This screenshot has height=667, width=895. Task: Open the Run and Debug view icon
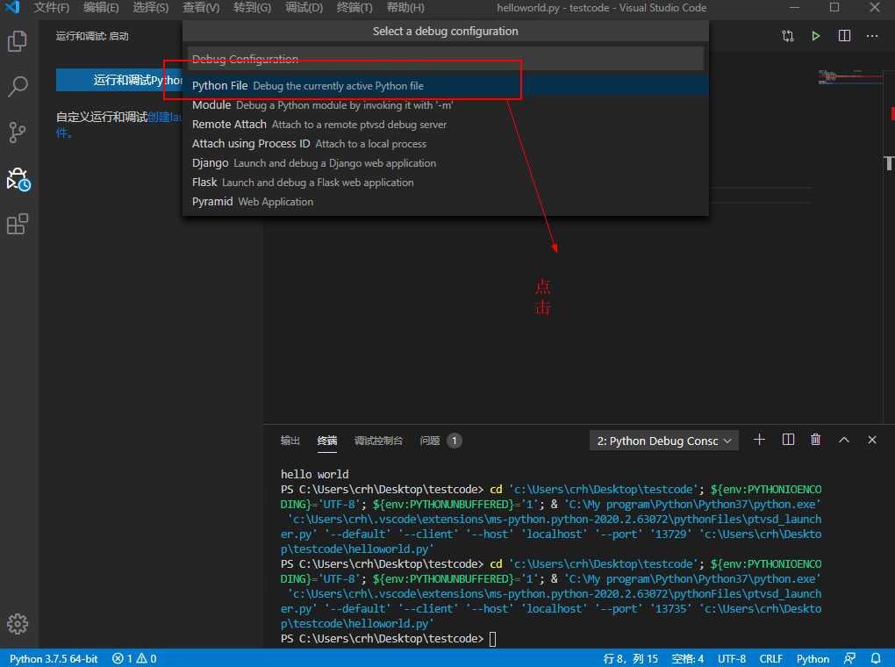(18, 179)
